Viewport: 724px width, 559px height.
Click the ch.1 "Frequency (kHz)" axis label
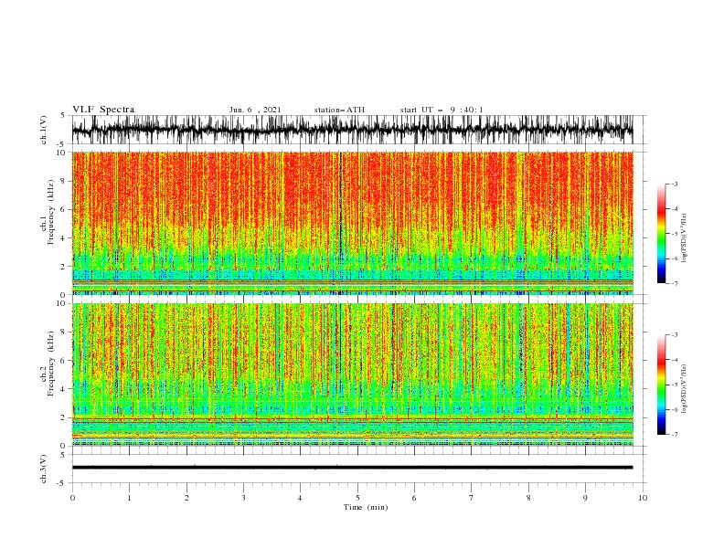[x=51, y=213]
